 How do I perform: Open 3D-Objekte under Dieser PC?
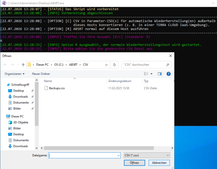[20, 122]
